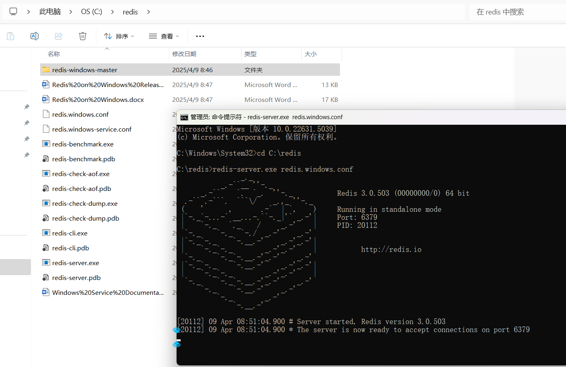Click the command prompt window title icon

coord(184,117)
